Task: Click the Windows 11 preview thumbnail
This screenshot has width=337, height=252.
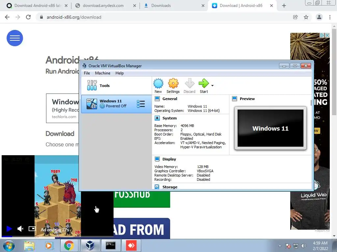Action: click(271, 128)
